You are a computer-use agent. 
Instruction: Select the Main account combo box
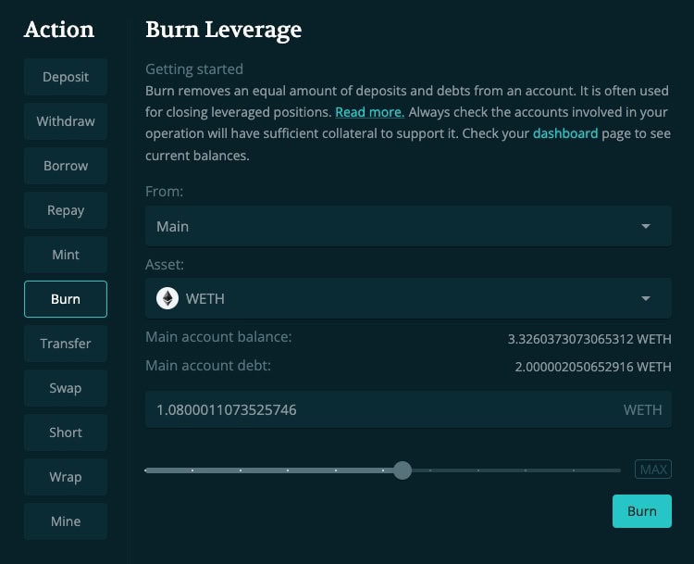[408, 226]
